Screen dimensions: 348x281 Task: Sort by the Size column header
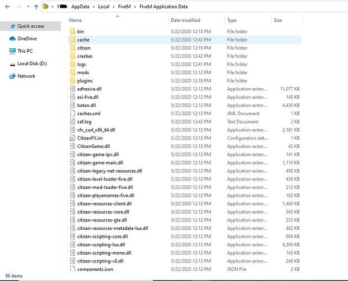[278, 20]
